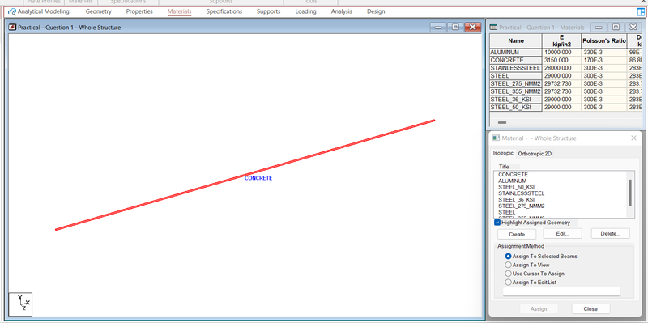The height and width of the screenshot is (323, 648).
Task: Click the XYZ axis orientation icon
Action: [x=21, y=304]
